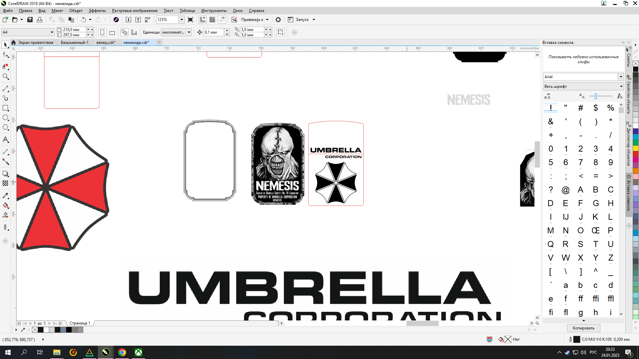639x359 pixels.
Task: Select the Polygon tool
Action: (5, 127)
